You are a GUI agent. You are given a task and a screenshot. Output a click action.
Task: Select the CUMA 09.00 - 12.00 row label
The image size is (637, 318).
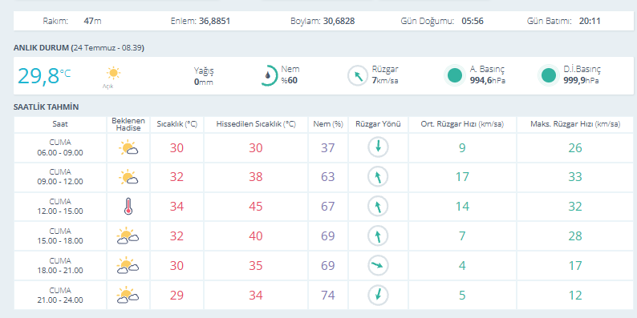point(60,177)
